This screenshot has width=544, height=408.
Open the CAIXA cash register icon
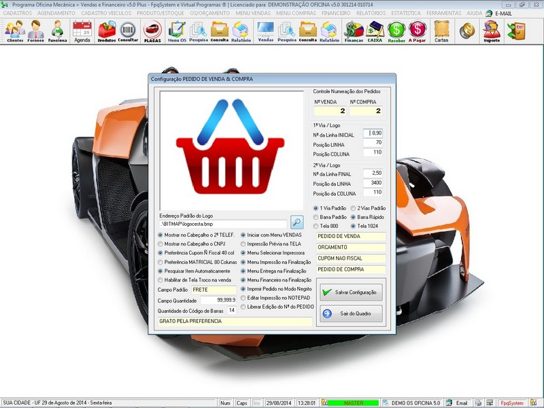coord(375,31)
